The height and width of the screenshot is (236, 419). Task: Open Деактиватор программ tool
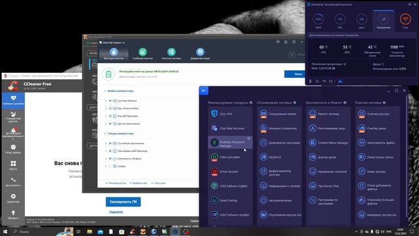(280, 143)
